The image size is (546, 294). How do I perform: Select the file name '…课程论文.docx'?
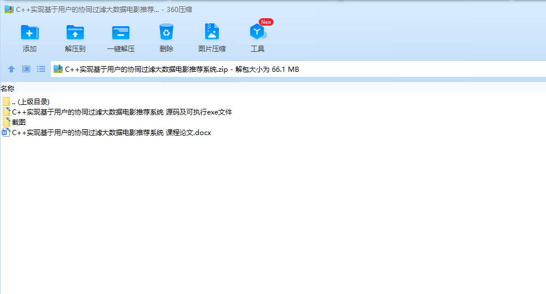(112, 133)
